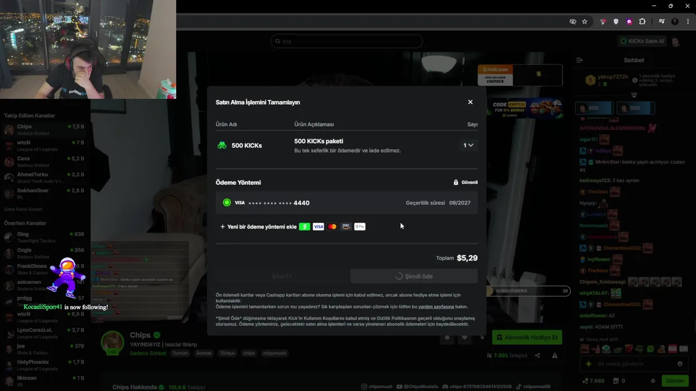Choose the Mastercard payment icon
Image resolution: width=696 pixels, height=391 pixels.
coord(332,226)
